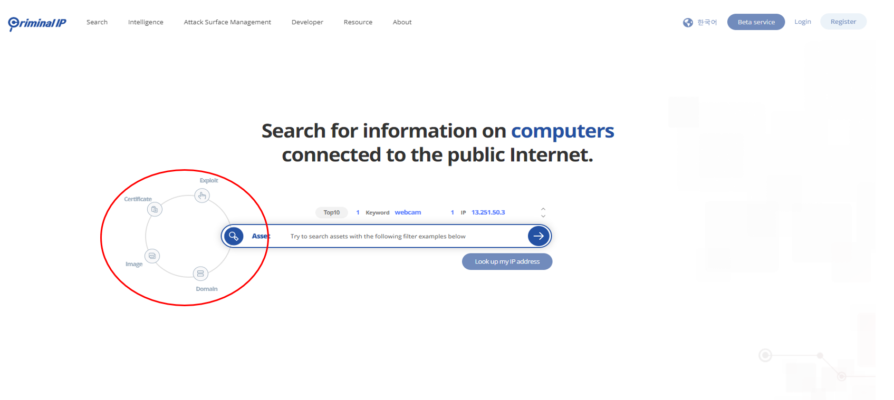Image resolution: width=894 pixels, height=400 pixels.
Task: Click the globe language icon
Action: click(x=688, y=22)
